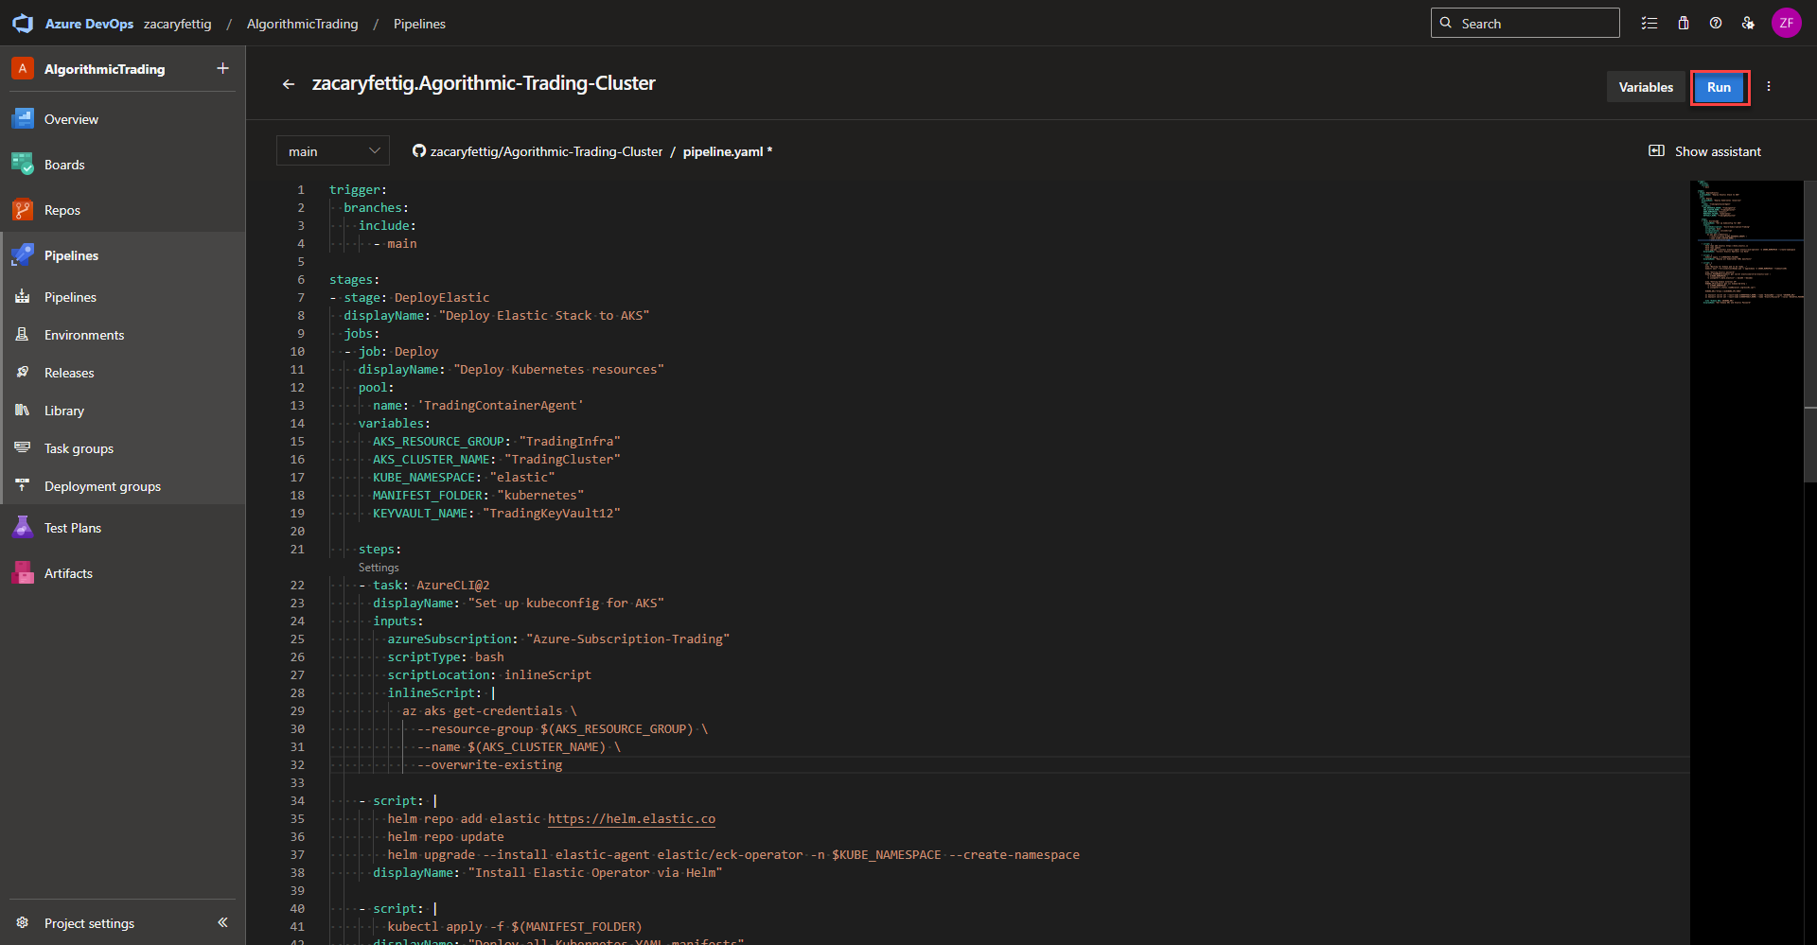Open Repos in the sidebar

[x=62, y=210]
